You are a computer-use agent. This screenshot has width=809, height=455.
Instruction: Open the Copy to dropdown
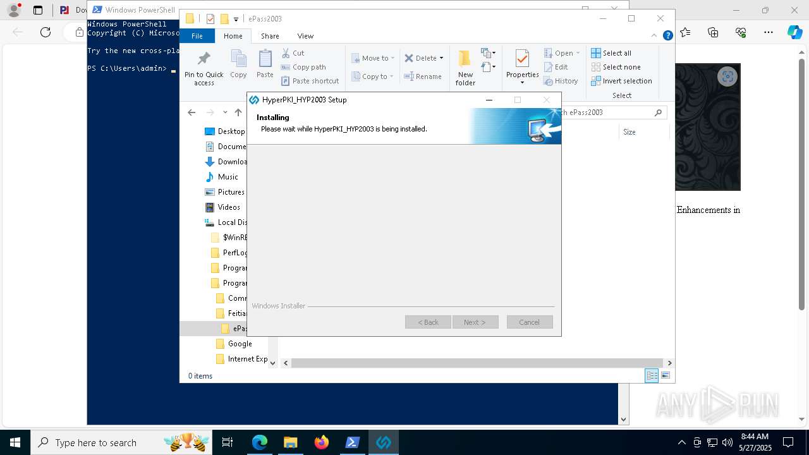coord(373,76)
